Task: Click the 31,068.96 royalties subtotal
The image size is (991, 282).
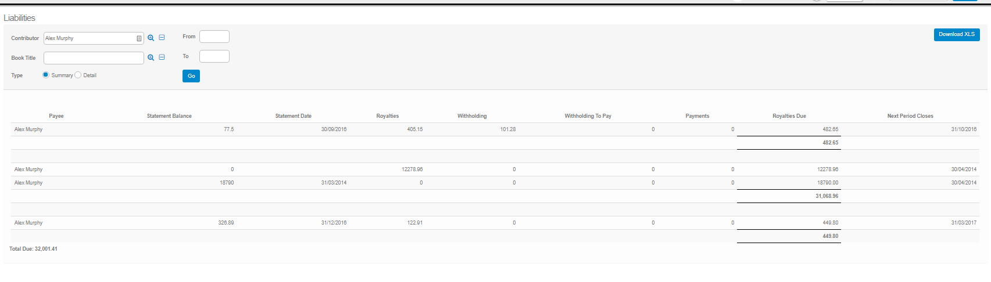Action: pyautogui.click(x=827, y=196)
